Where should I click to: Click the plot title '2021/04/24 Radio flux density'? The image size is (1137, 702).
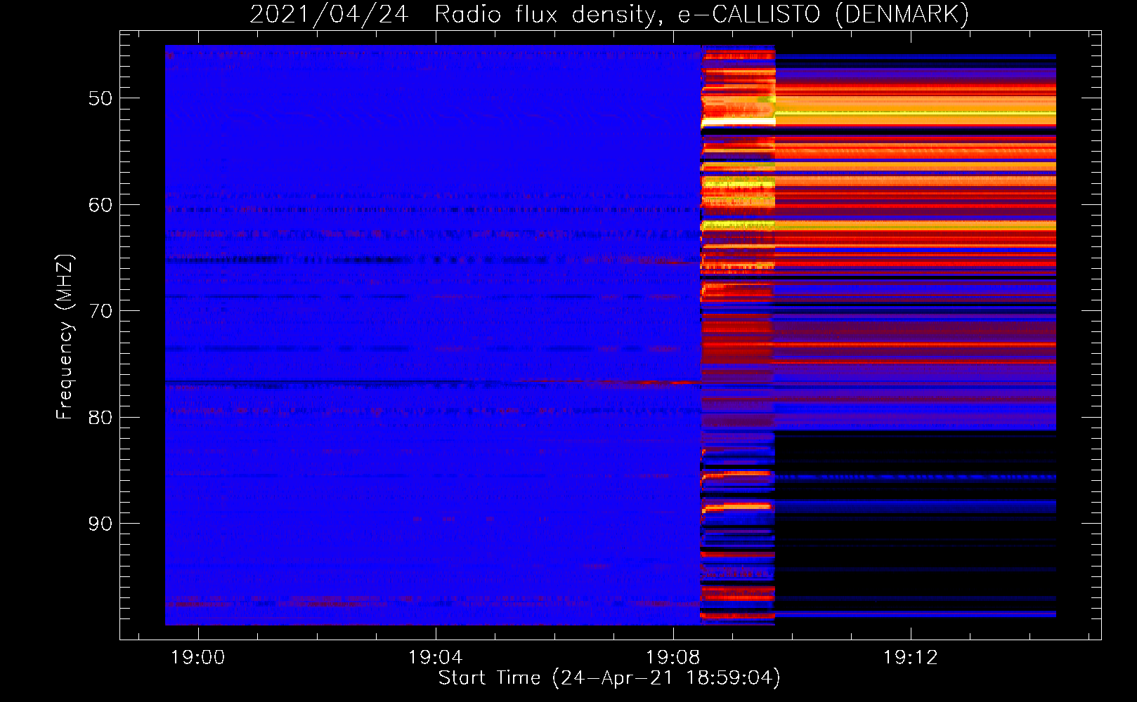pos(609,15)
